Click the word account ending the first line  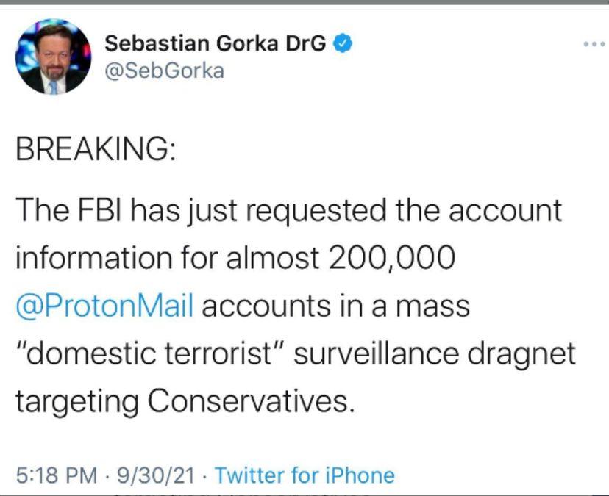pos(505,211)
